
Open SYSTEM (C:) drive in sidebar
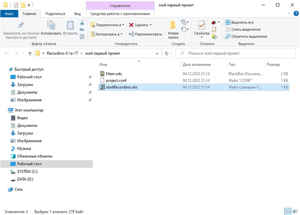click(27, 171)
